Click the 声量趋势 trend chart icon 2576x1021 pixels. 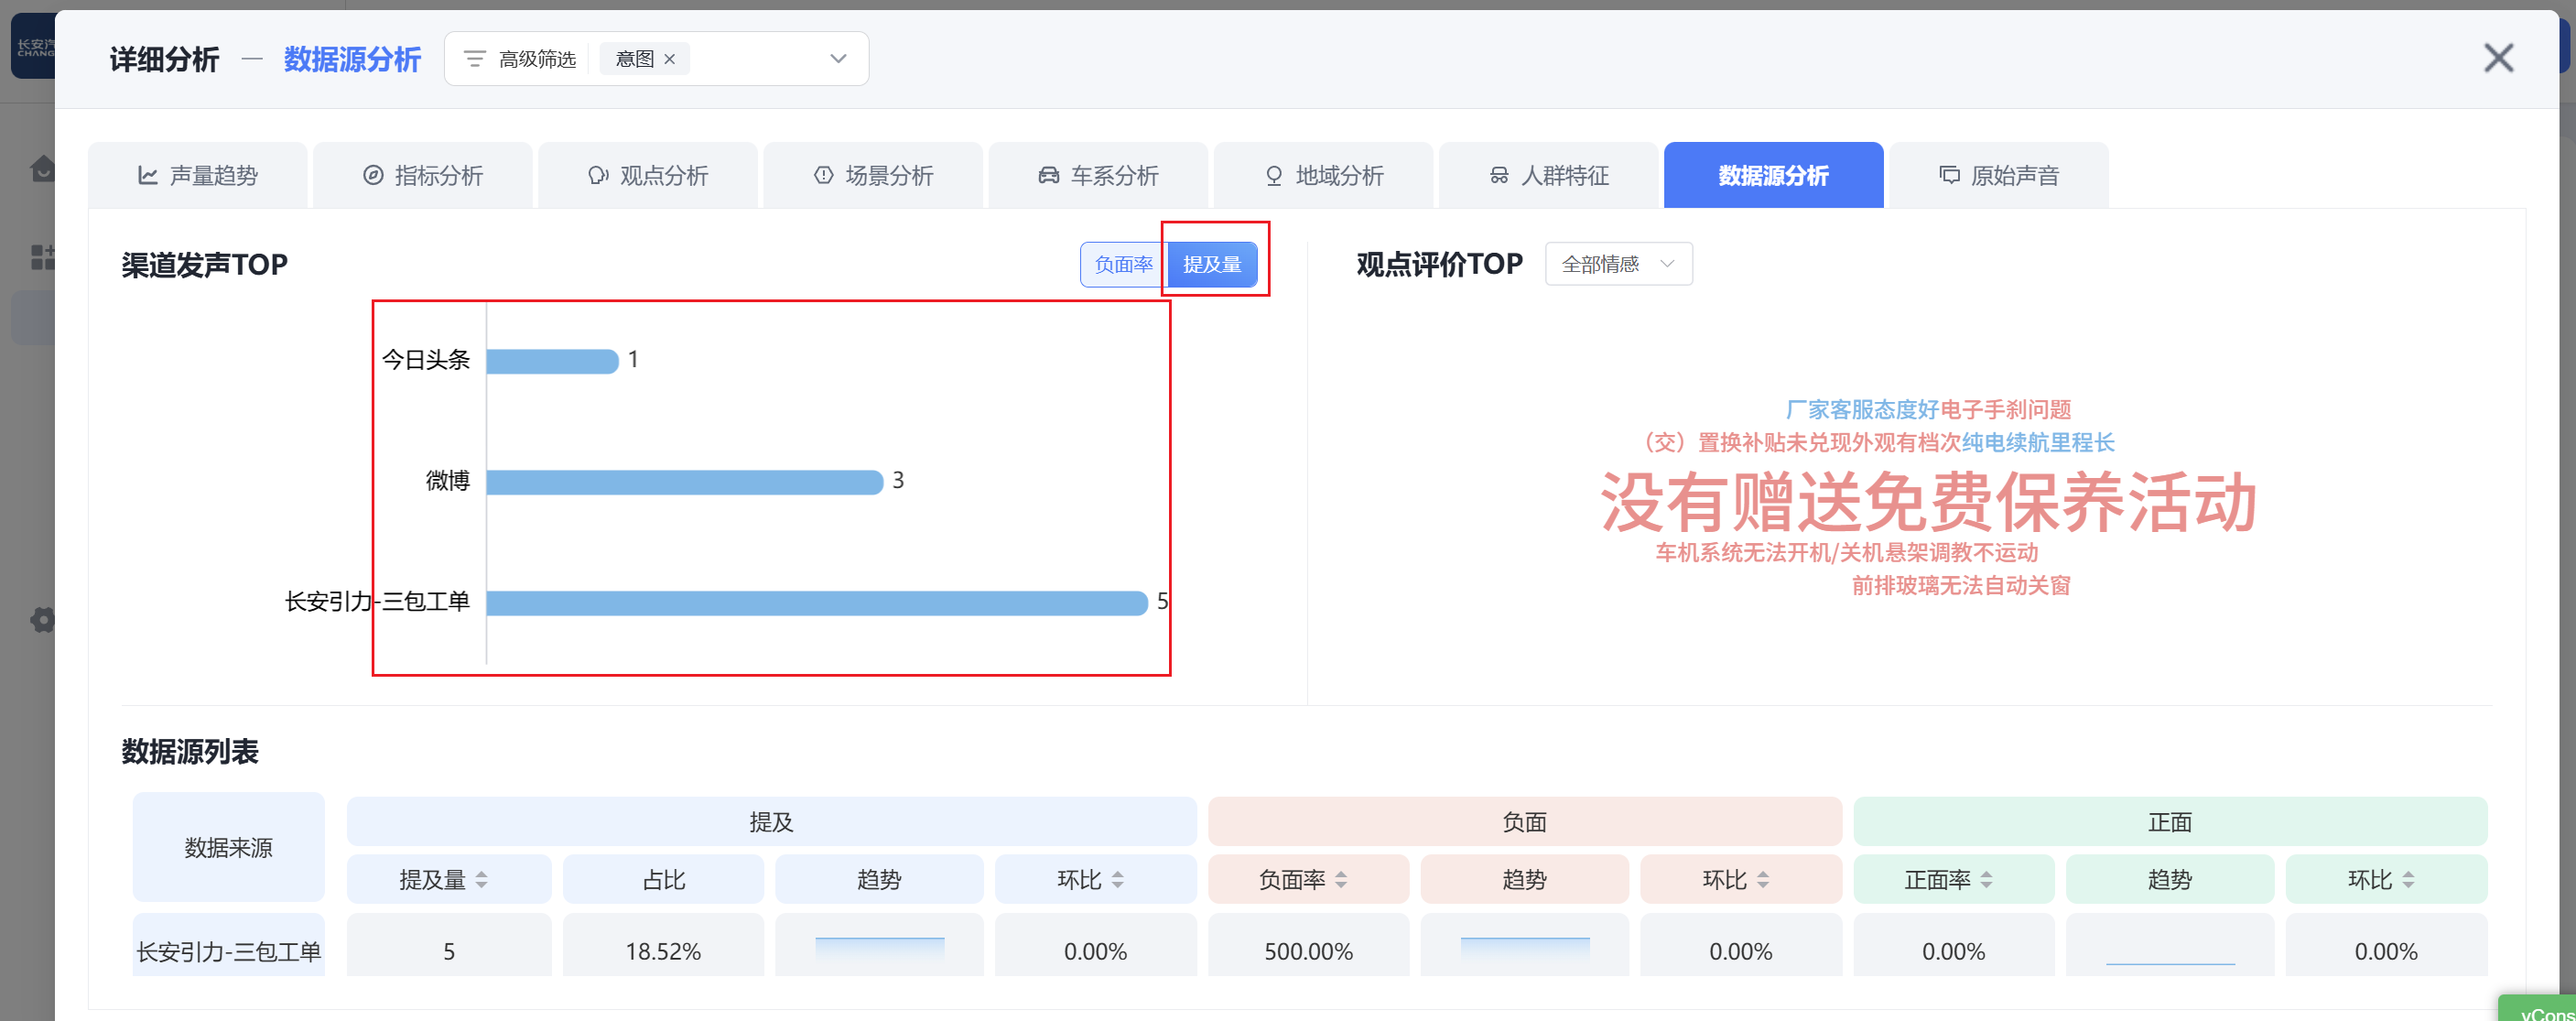[148, 176]
